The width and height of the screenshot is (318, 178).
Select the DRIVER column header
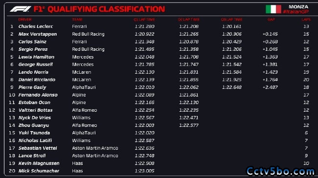pyautogui.click(x=25, y=20)
